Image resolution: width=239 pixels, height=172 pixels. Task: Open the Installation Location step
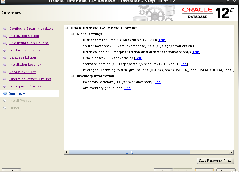click(26, 65)
